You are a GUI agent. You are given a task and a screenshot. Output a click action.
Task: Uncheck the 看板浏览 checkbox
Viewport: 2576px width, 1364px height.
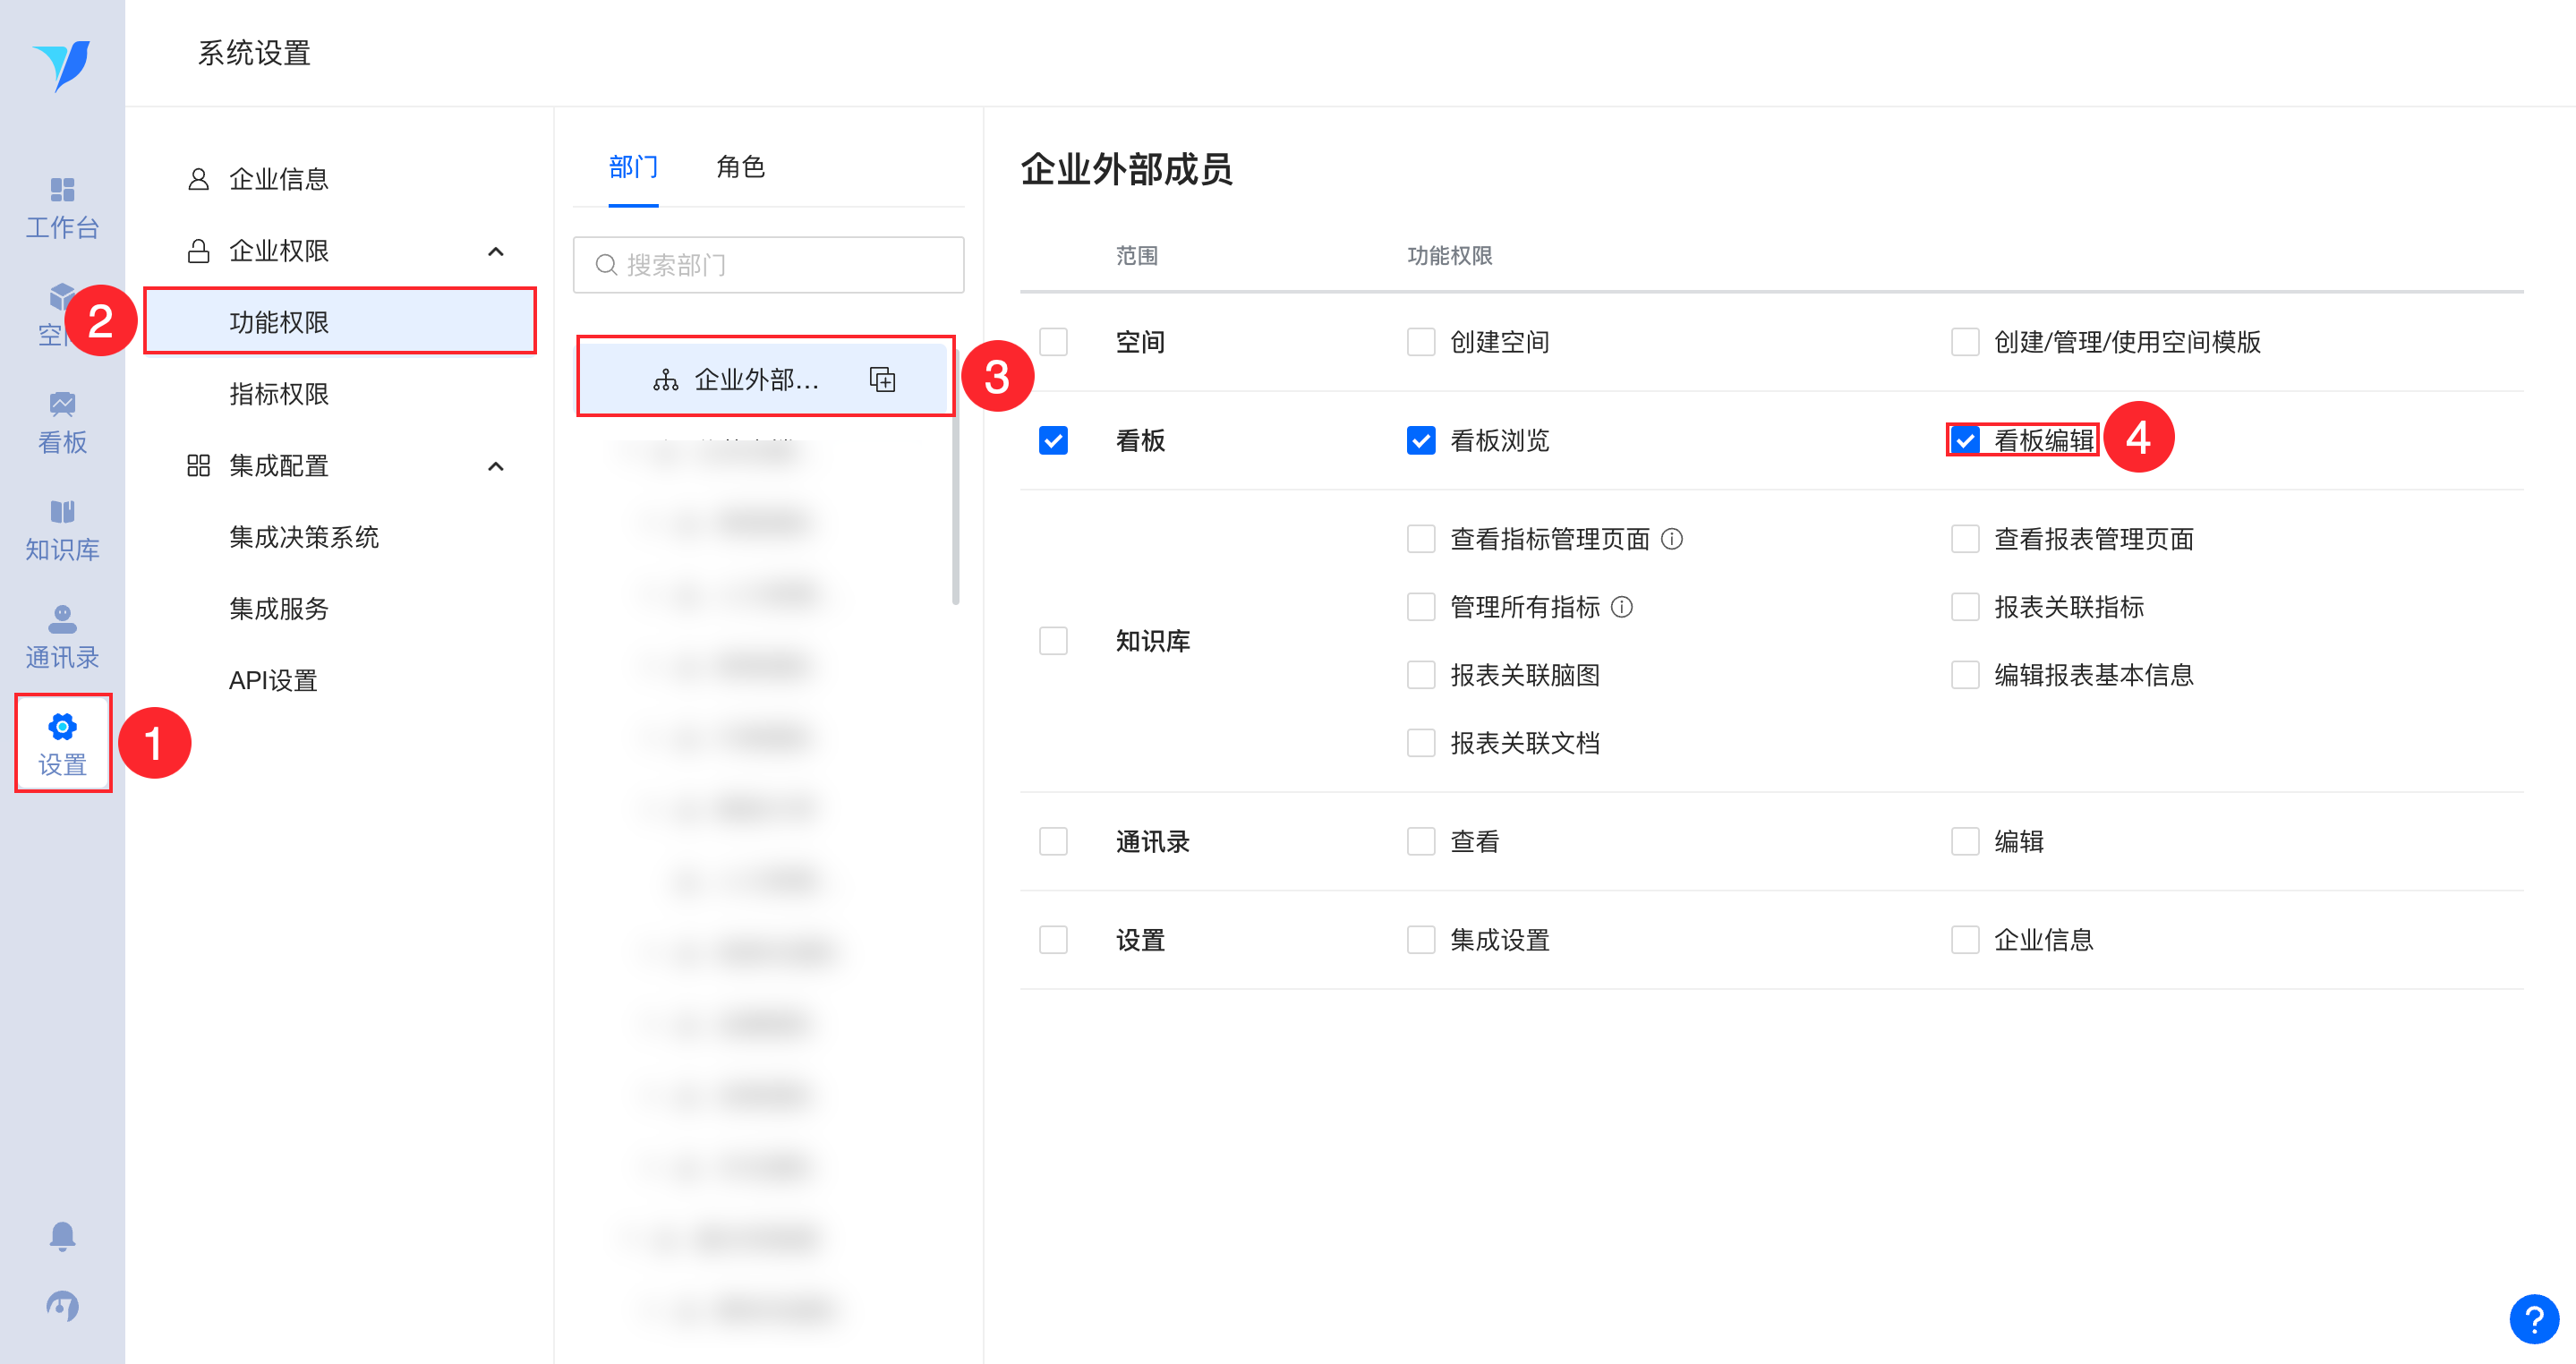(1420, 441)
